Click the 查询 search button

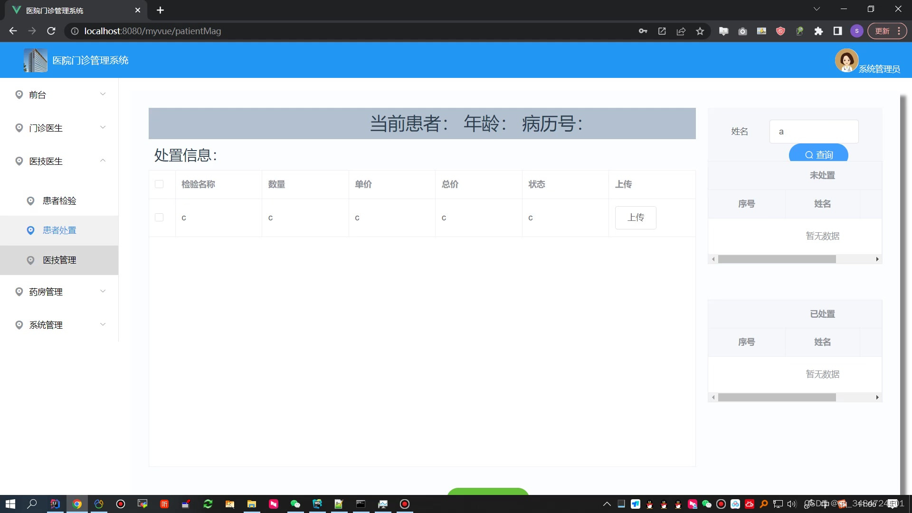[818, 154]
